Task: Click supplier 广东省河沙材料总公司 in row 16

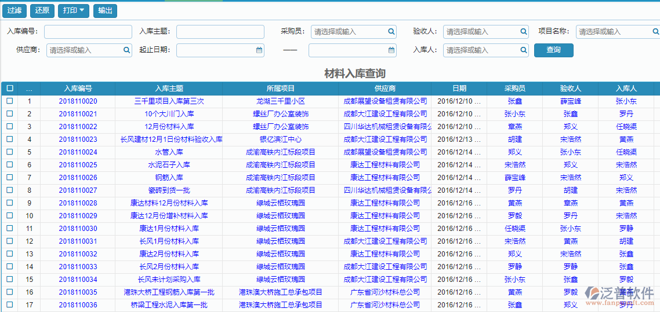Action: coord(385,292)
